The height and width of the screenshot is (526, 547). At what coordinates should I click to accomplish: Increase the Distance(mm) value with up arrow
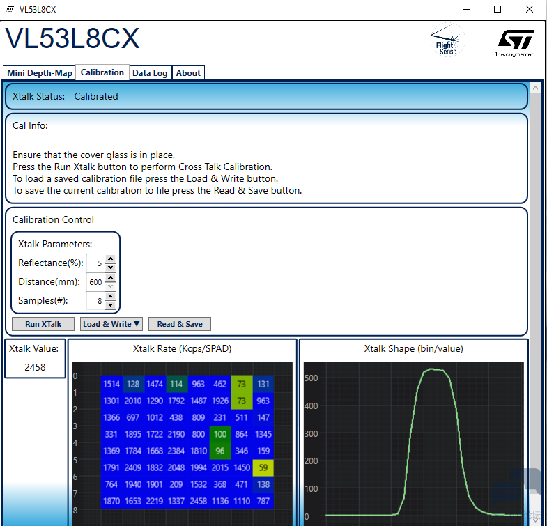[110, 278]
